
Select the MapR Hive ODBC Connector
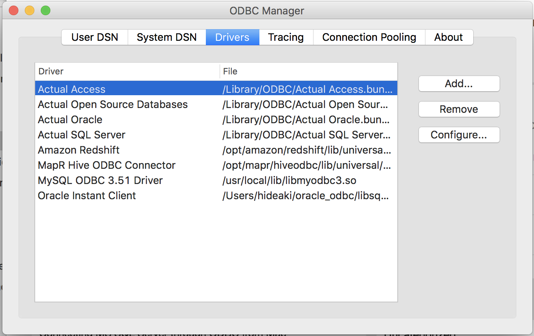pos(120,165)
